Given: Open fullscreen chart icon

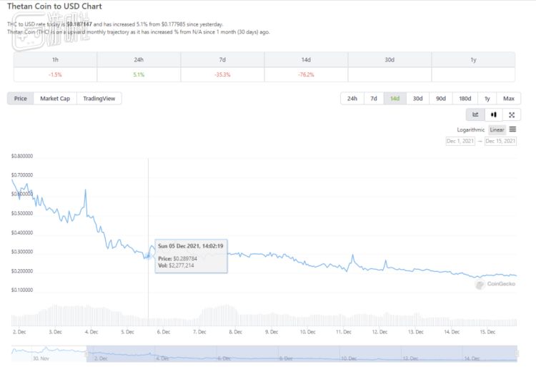Looking at the screenshot, I should pos(512,114).
